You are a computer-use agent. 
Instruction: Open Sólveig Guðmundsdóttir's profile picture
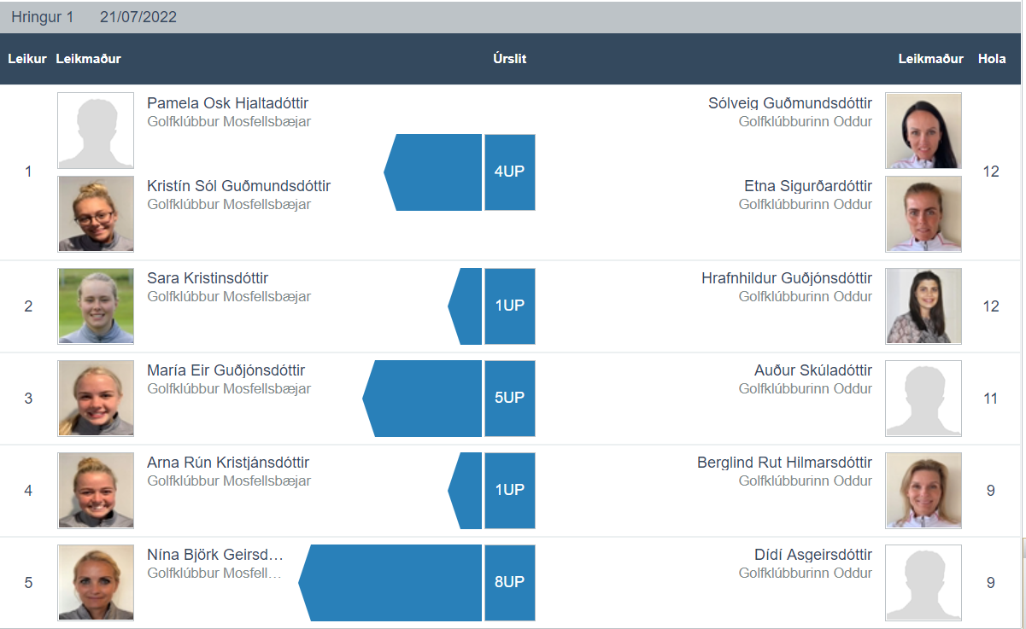tap(923, 131)
